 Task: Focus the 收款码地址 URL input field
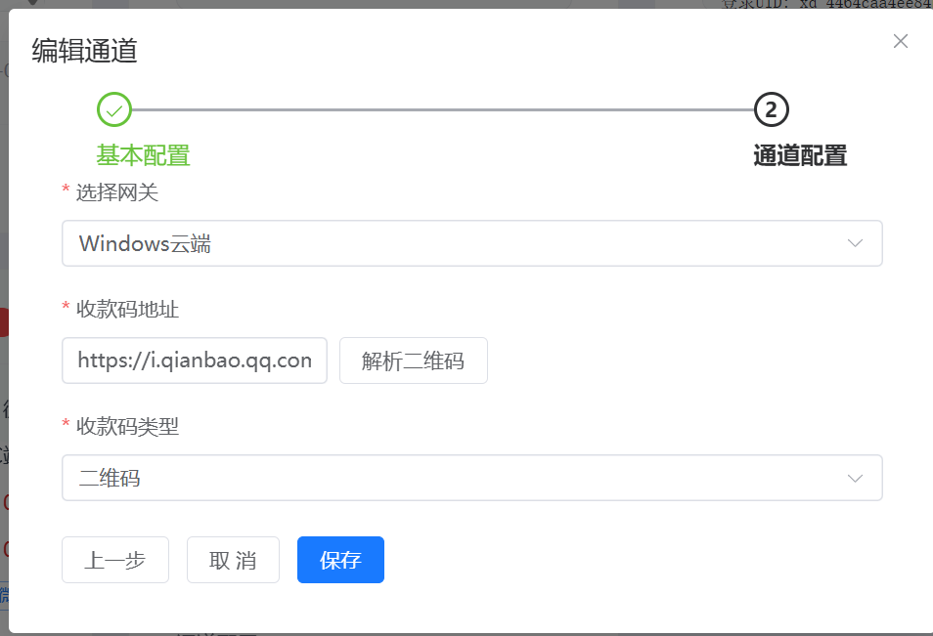pos(195,360)
